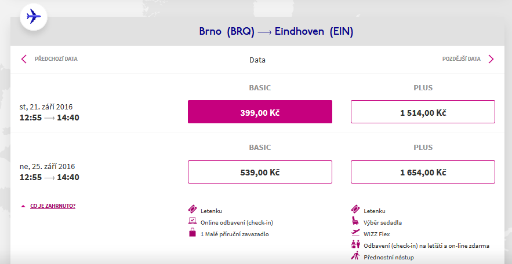Click the priority boarding icon

point(355,256)
